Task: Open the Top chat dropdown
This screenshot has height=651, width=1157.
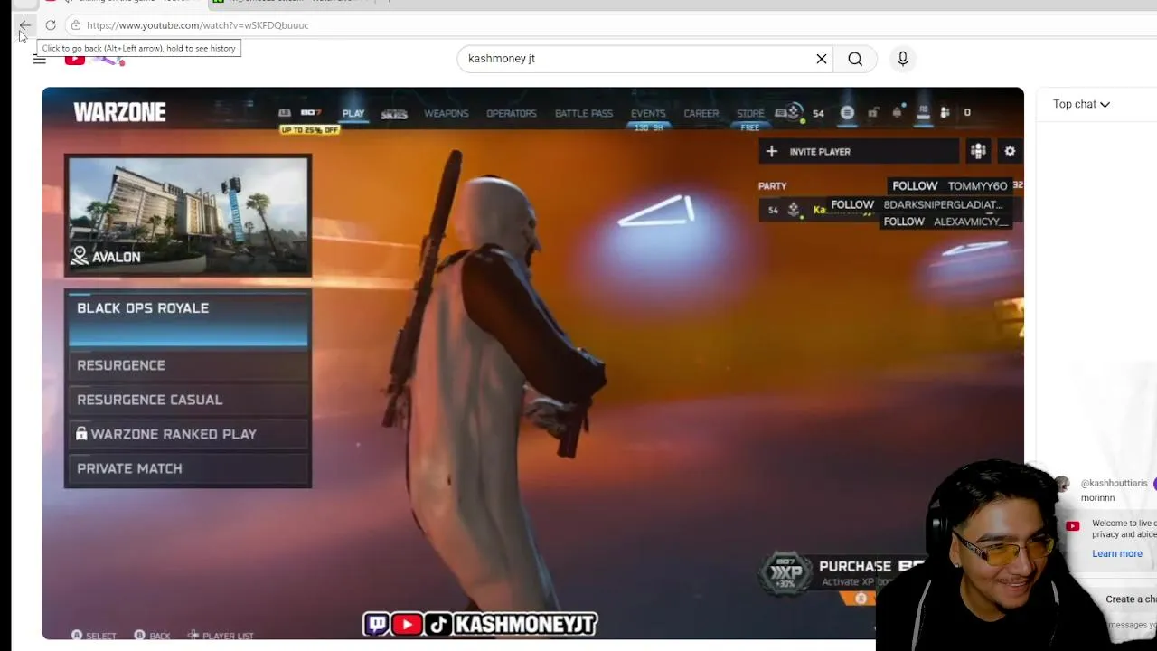Action: [x=1081, y=104]
